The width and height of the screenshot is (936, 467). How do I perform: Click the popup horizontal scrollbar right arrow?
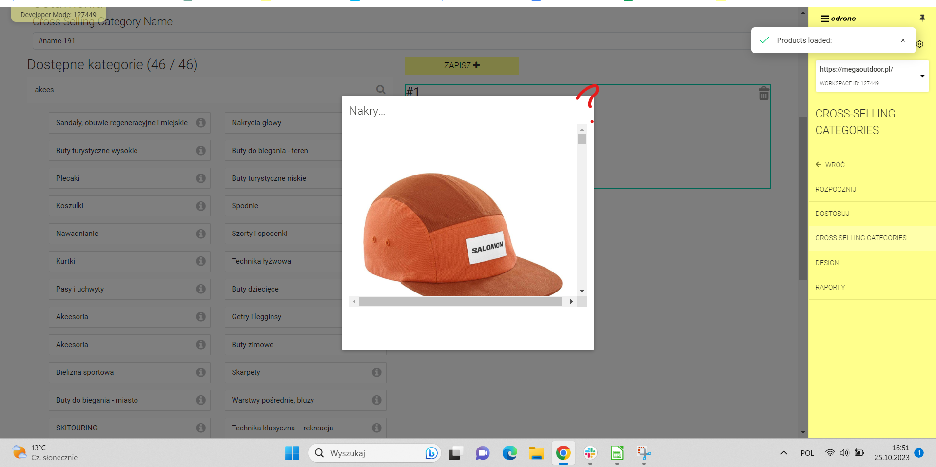point(571,302)
